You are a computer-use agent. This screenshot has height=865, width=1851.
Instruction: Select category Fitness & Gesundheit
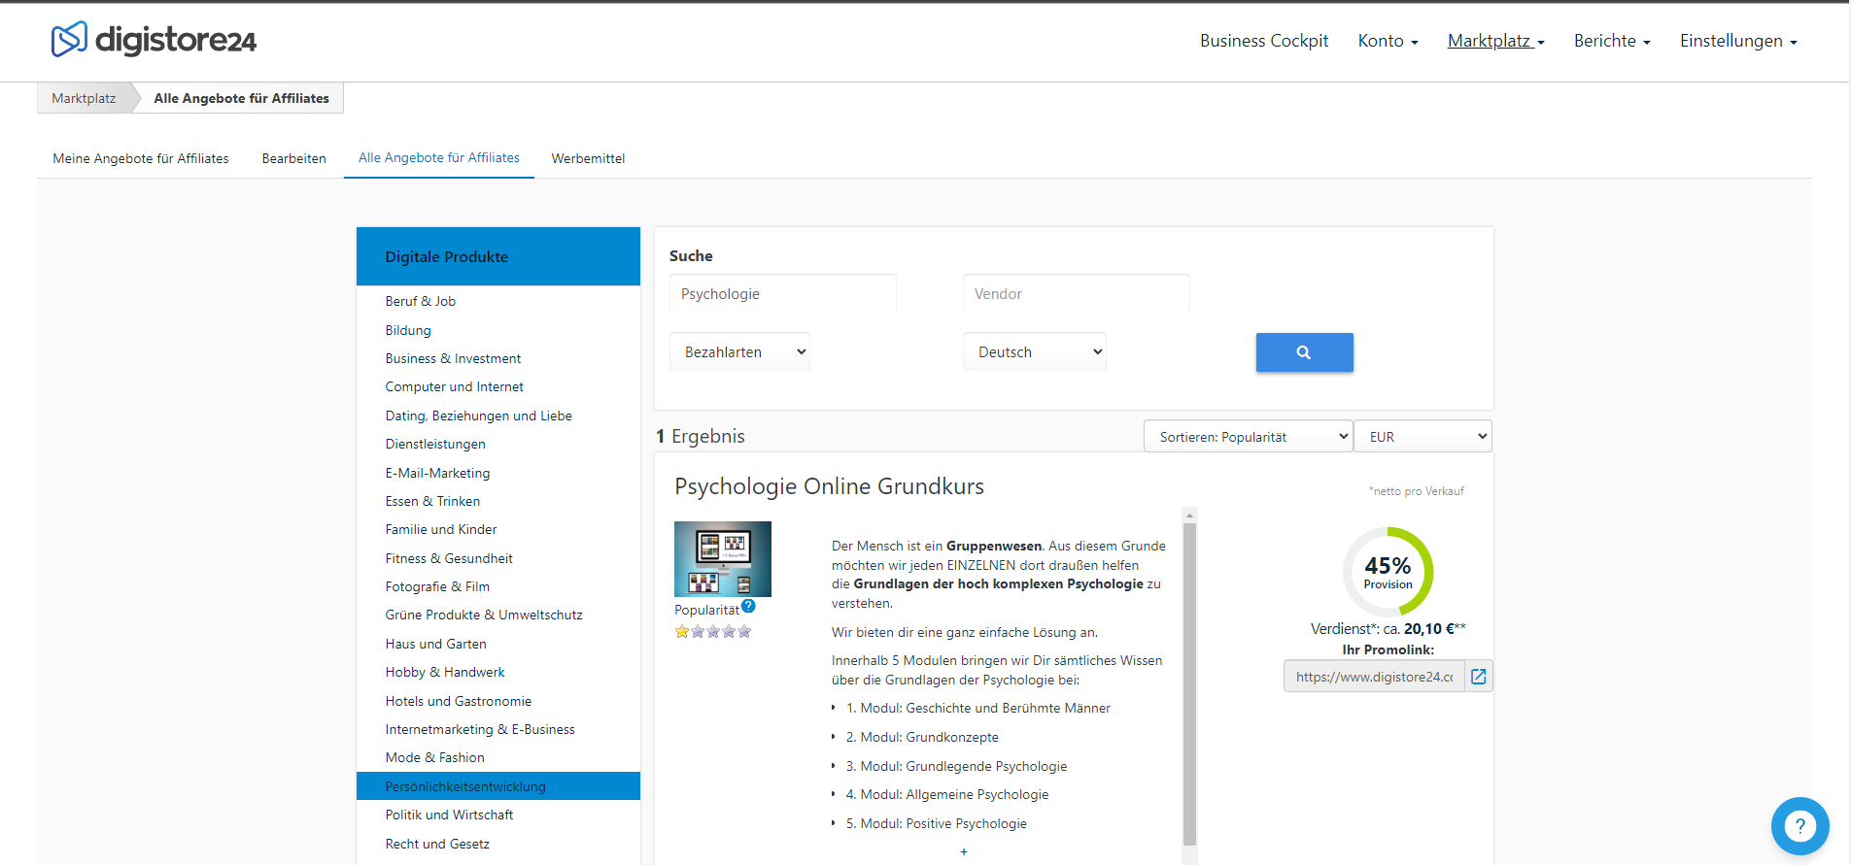[x=449, y=558]
